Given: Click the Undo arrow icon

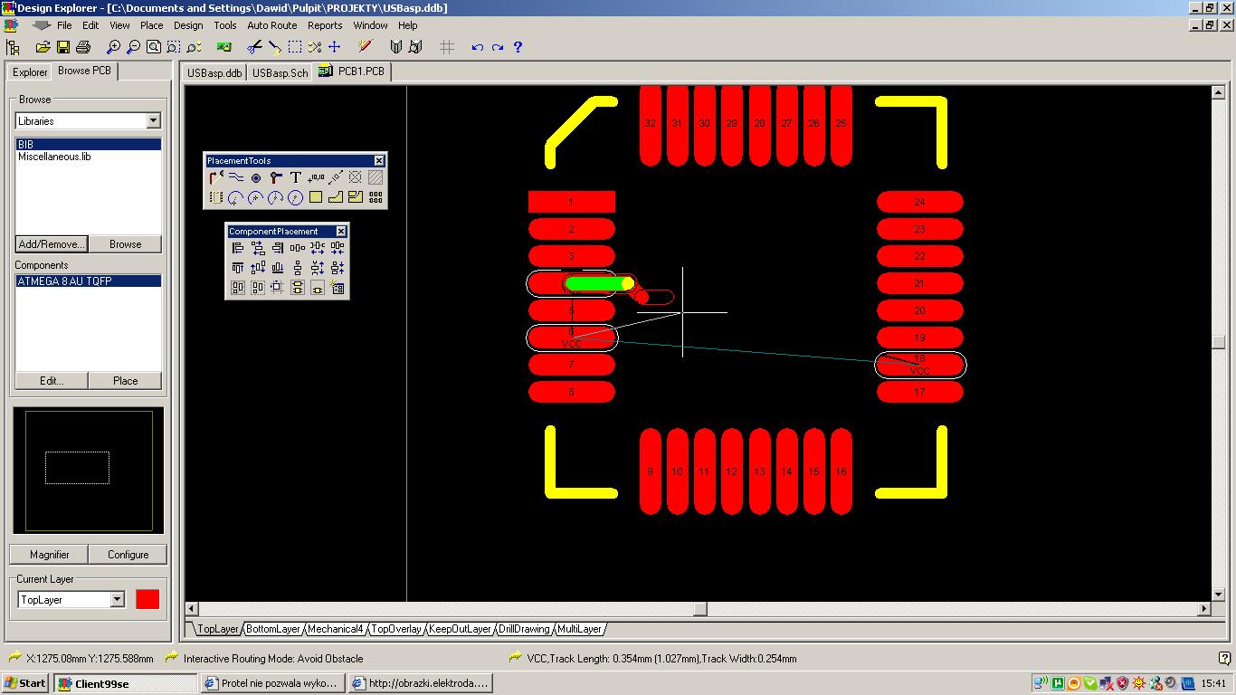Looking at the screenshot, I should point(477,47).
